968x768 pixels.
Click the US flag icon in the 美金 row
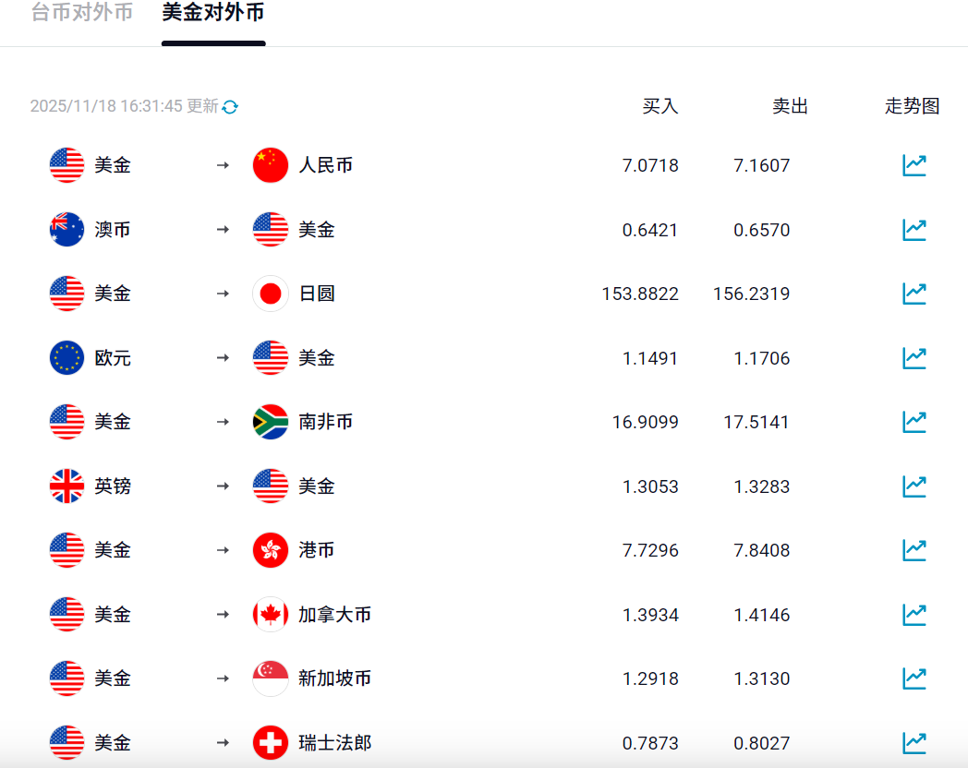coord(66,165)
